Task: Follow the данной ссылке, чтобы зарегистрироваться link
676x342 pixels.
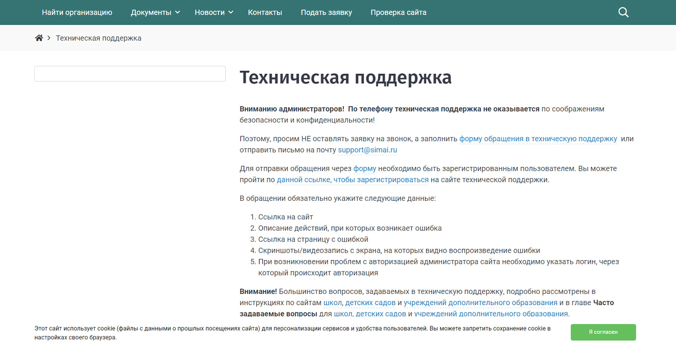Action: click(352, 180)
